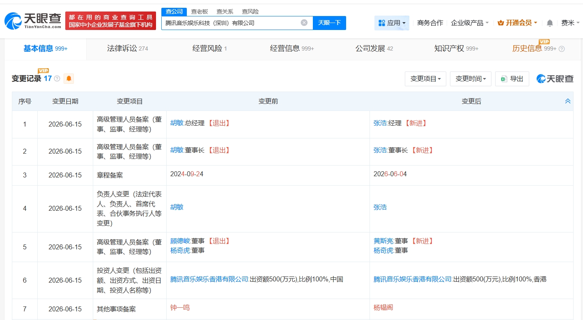Expand the 变更项目 filter dropdown
The width and height of the screenshot is (583, 320).
click(x=425, y=78)
